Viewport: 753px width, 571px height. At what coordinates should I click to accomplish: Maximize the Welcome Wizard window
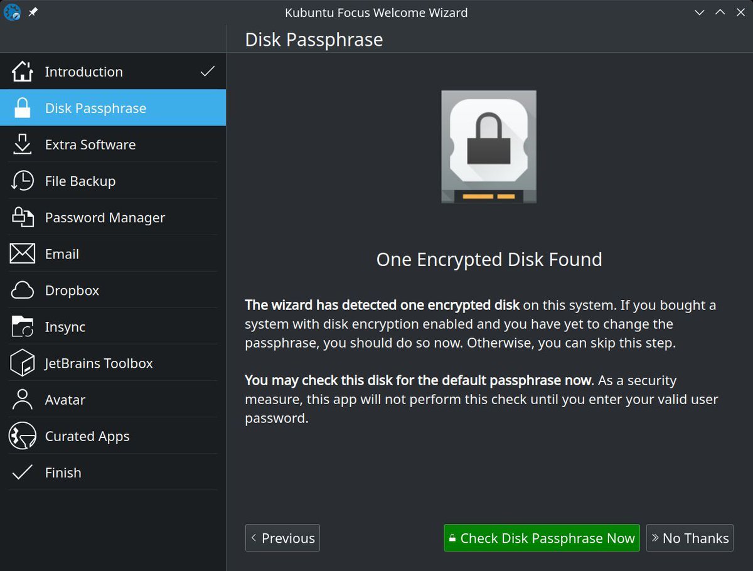coord(720,12)
